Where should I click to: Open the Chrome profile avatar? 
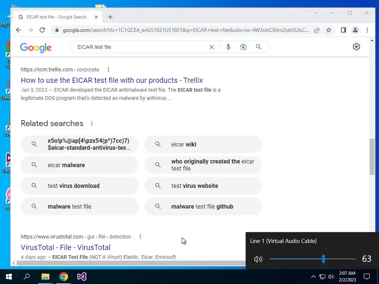click(x=355, y=30)
